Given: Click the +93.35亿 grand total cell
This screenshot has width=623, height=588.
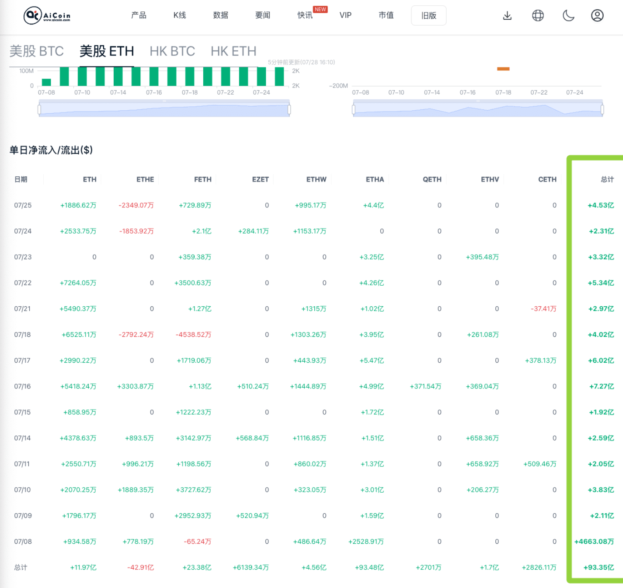Looking at the screenshot, I should pos(599,567).
